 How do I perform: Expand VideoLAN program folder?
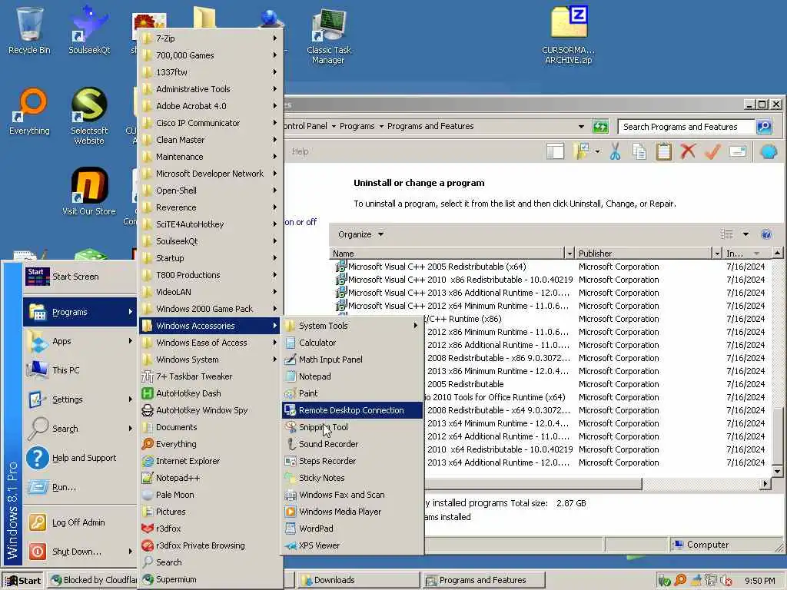pos(211,292)
